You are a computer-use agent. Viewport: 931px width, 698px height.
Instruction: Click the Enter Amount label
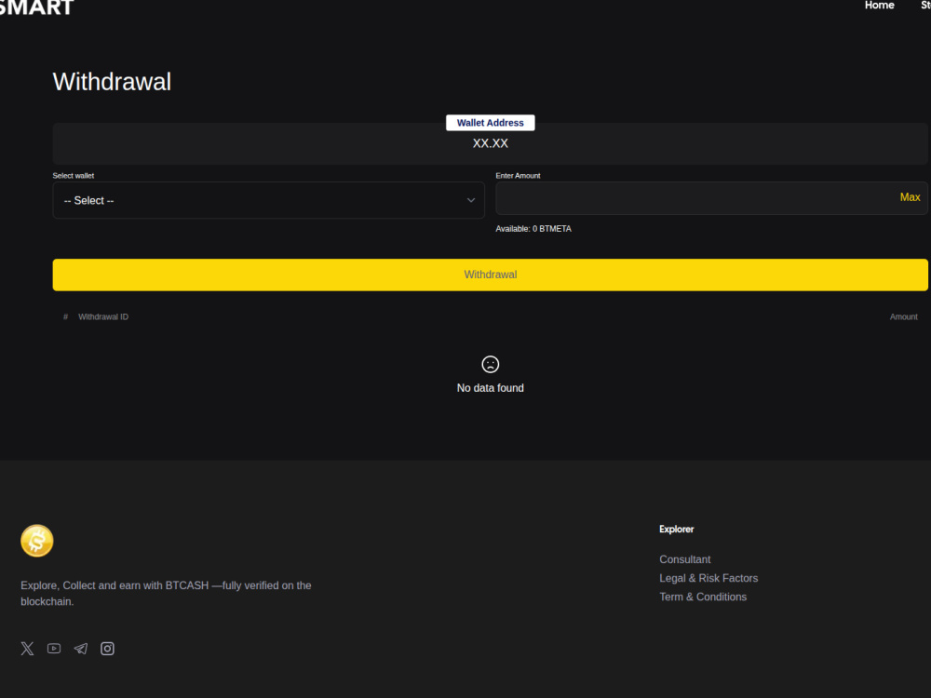point(518,176)
